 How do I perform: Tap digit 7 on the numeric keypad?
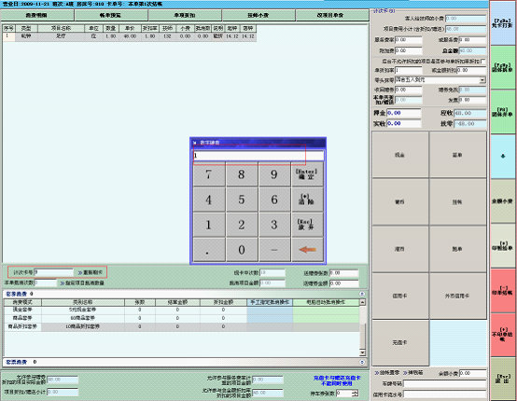point(209,174)
